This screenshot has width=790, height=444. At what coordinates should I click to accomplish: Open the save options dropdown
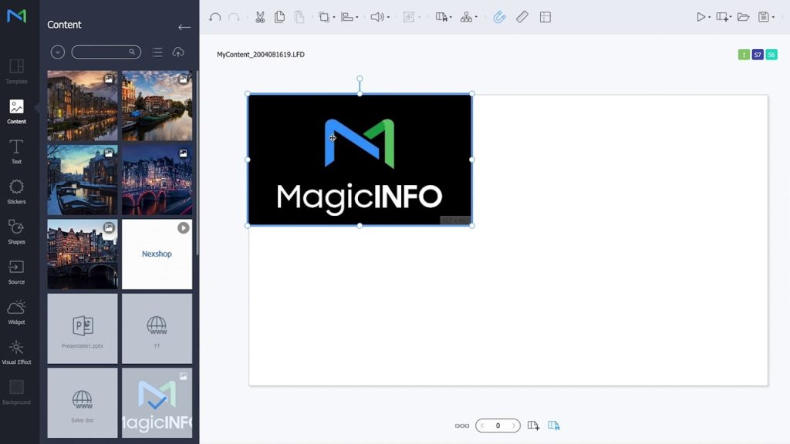tap(766, 17)
